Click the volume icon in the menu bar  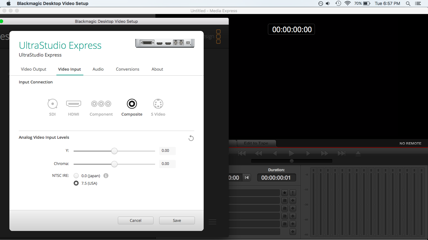328,3
